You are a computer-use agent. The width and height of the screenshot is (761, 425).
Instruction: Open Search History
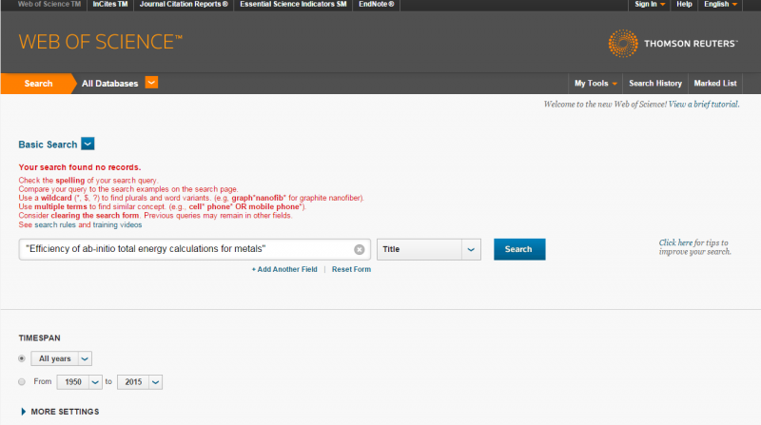click(x=655, y=84)
